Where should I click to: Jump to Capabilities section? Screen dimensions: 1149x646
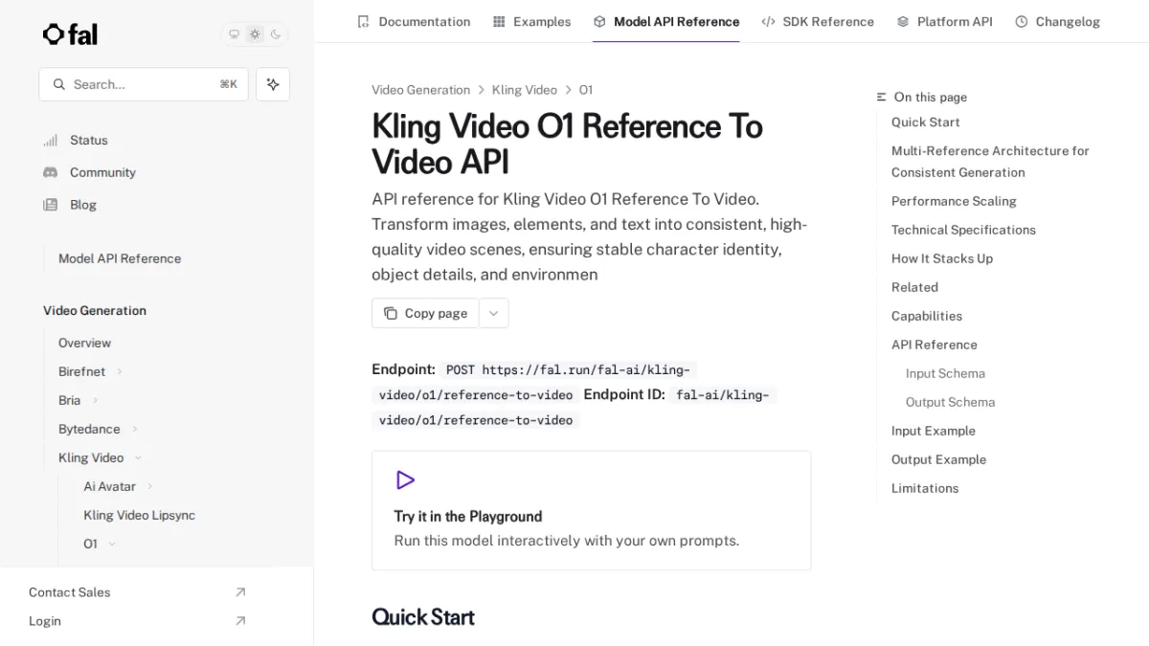(927, 316)
